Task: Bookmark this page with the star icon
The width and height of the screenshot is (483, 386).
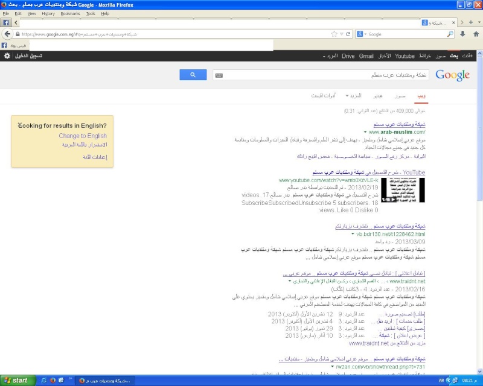Action: [334, 34]
